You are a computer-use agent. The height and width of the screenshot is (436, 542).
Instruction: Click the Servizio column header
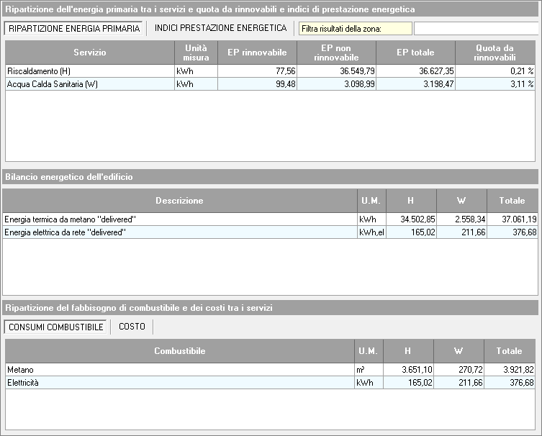click(x=89, y=53)
